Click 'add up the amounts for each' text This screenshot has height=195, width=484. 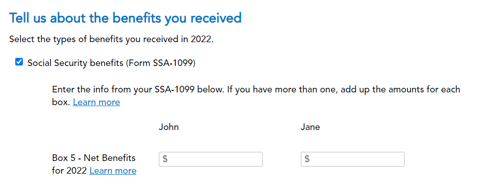403,90
